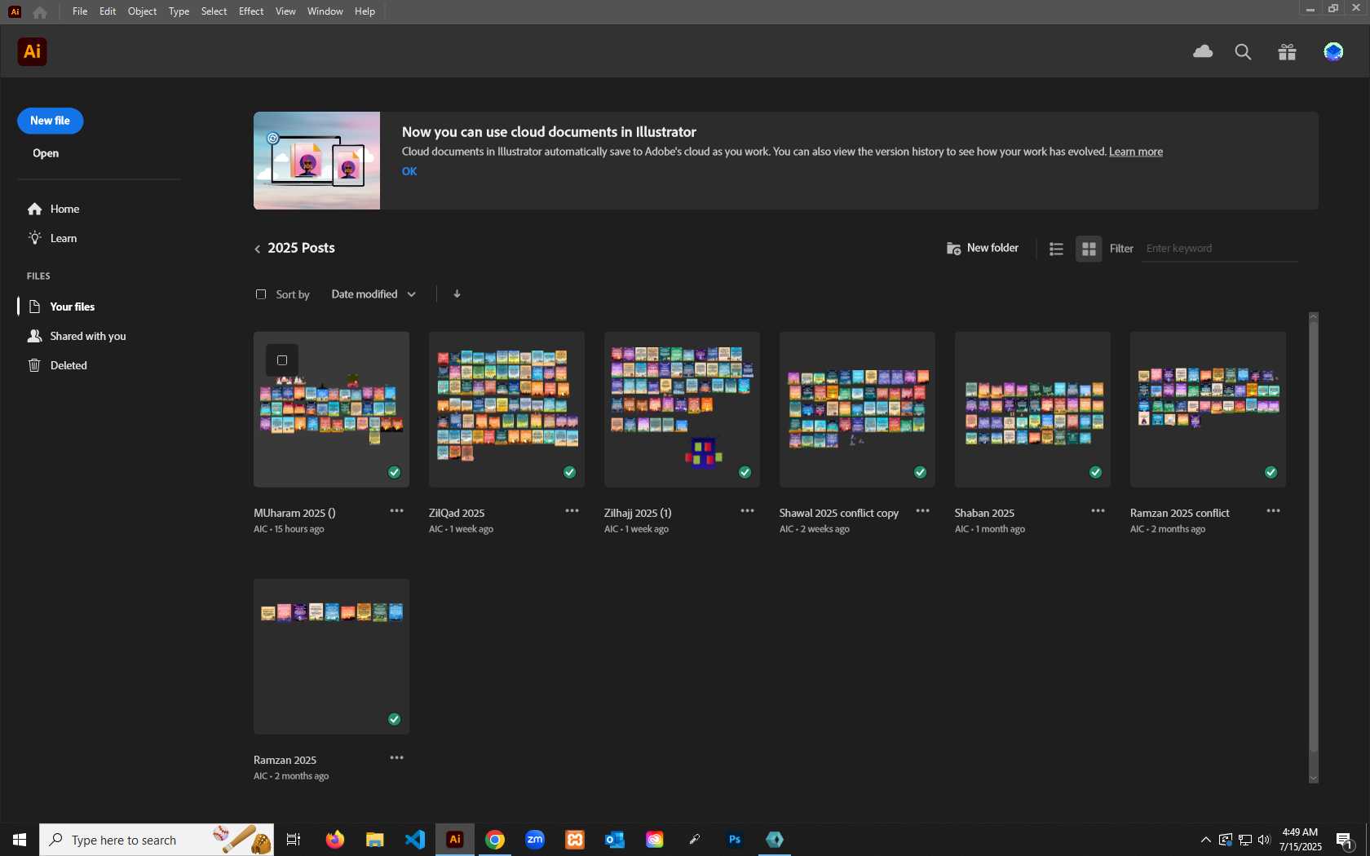Open more options for Shaban 2025
This screenshot has height=856, width=1370.
(1098, 511)
